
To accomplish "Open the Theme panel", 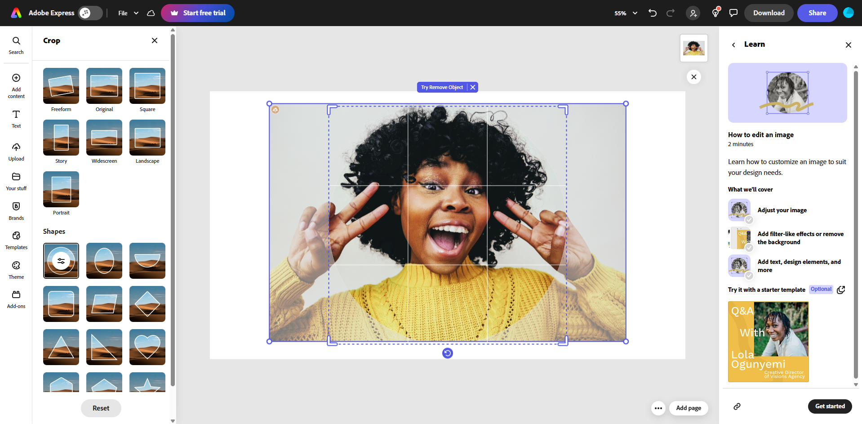I will tap(16, 269).
